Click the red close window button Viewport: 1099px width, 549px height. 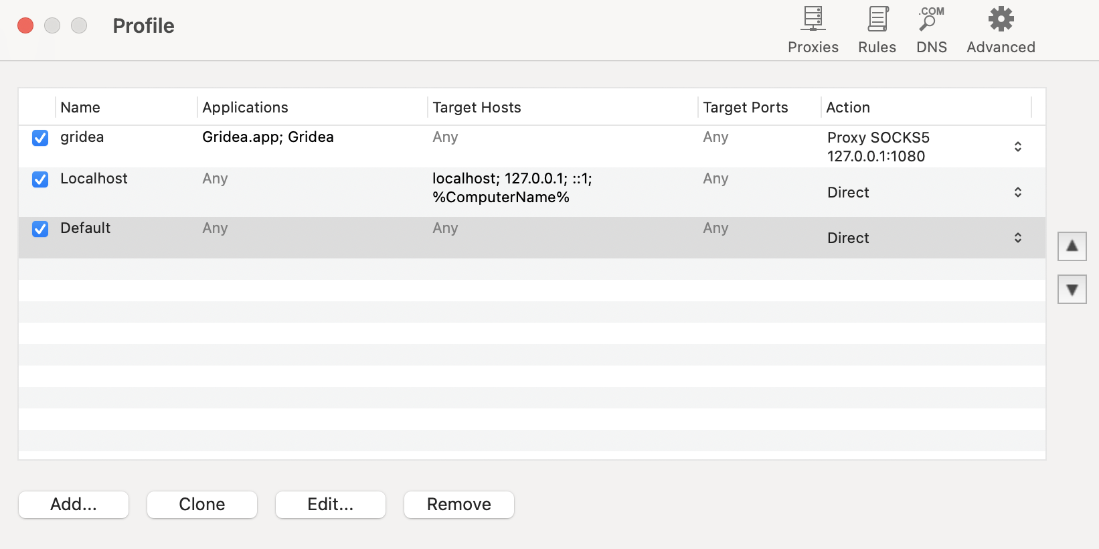(25, 25)
